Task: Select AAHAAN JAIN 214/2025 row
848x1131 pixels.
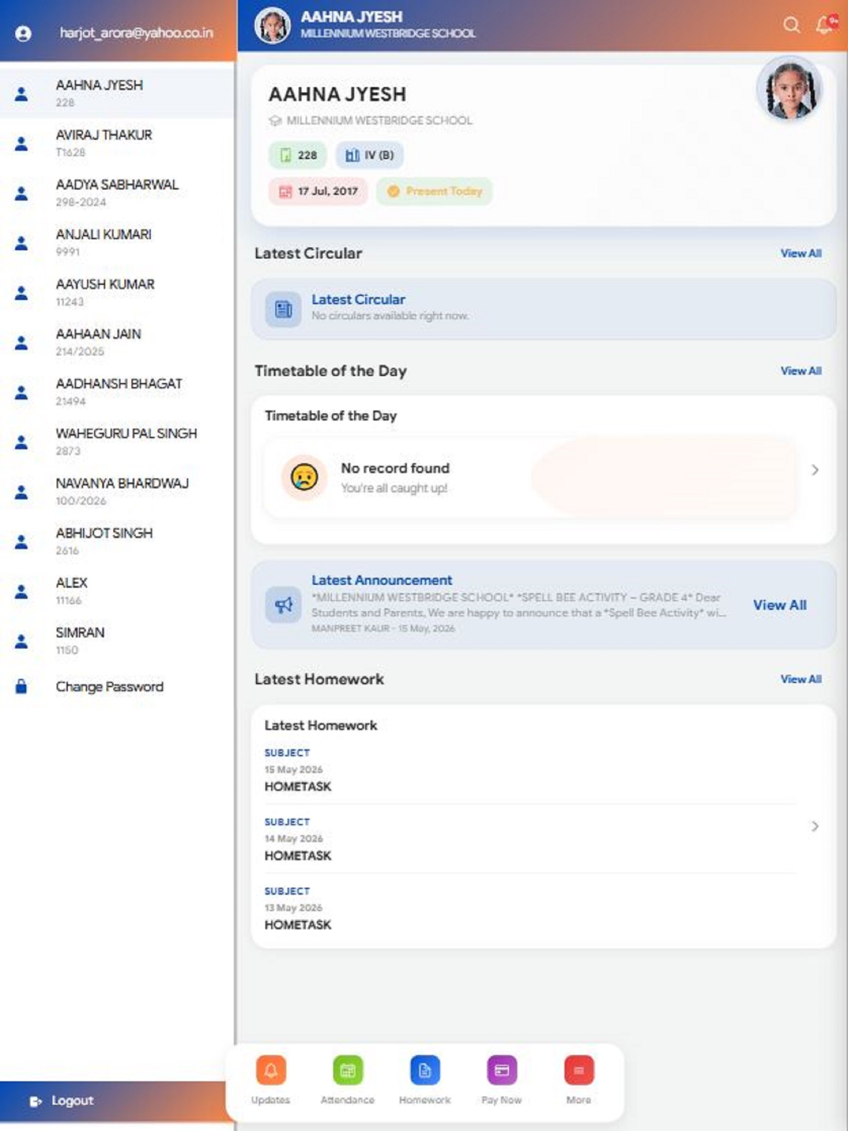Action: point(117,342)
